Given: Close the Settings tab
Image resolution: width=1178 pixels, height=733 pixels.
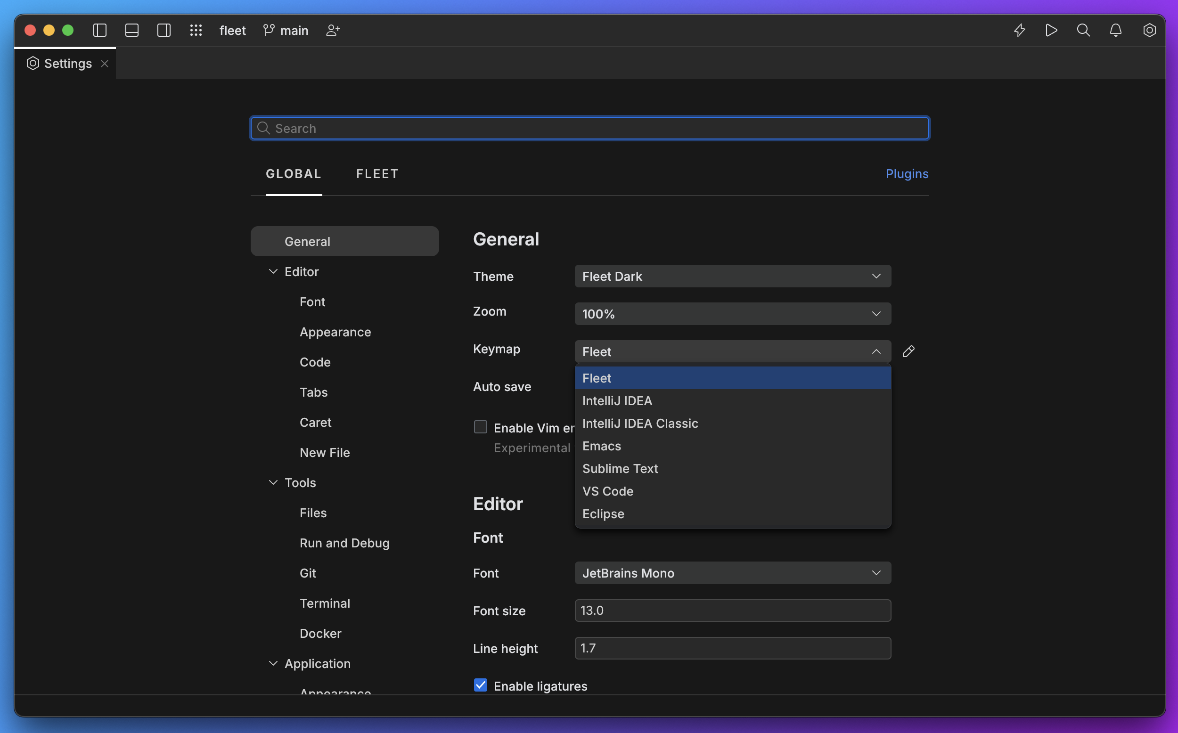Looking at the screenshot, I should [x=104, y=64].
